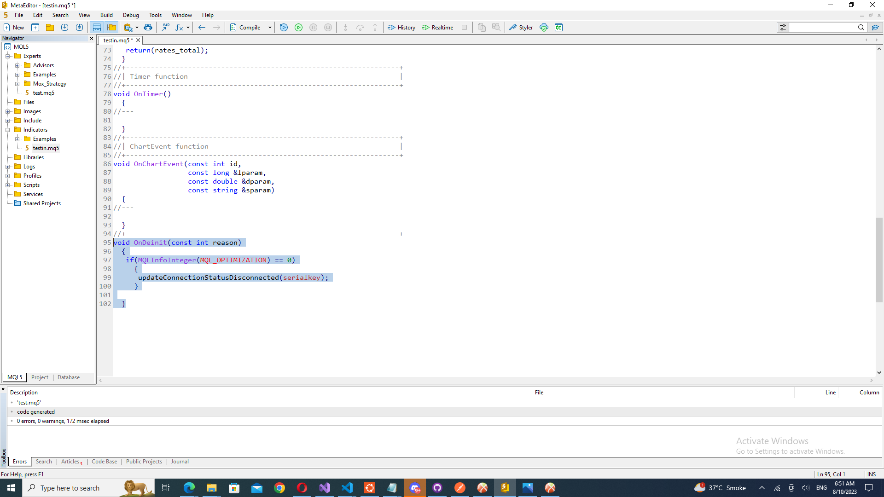Select the Shared Projects item
Screen dimensions: 884x497
(x=42, y=203)
